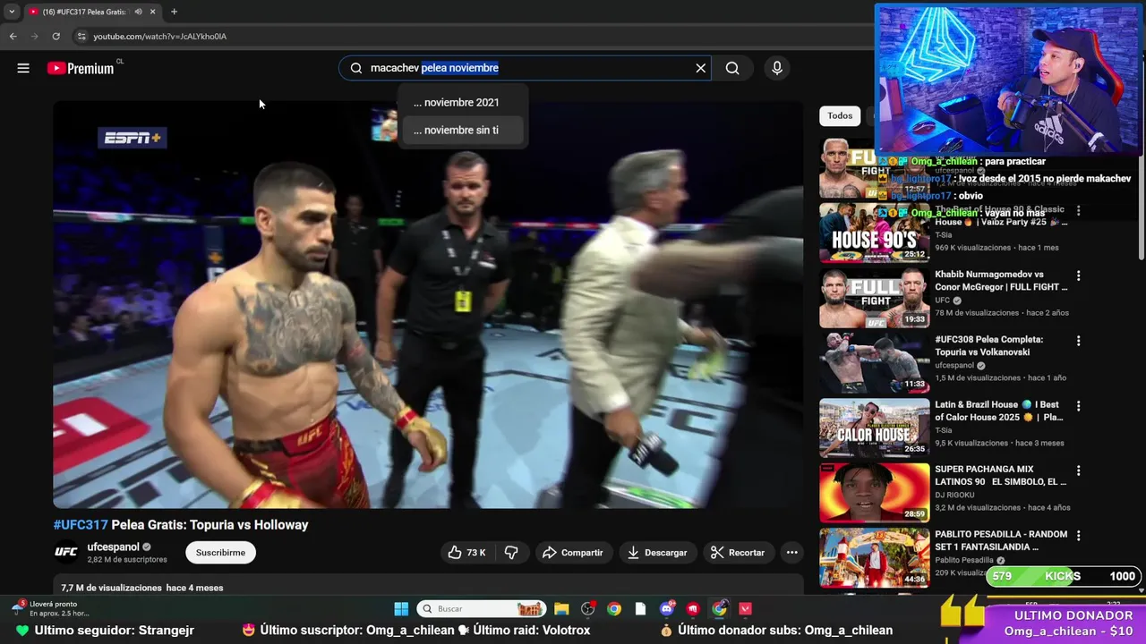Open the ufcespanol channel name
1146x644 pixels.
click(113, 547)
